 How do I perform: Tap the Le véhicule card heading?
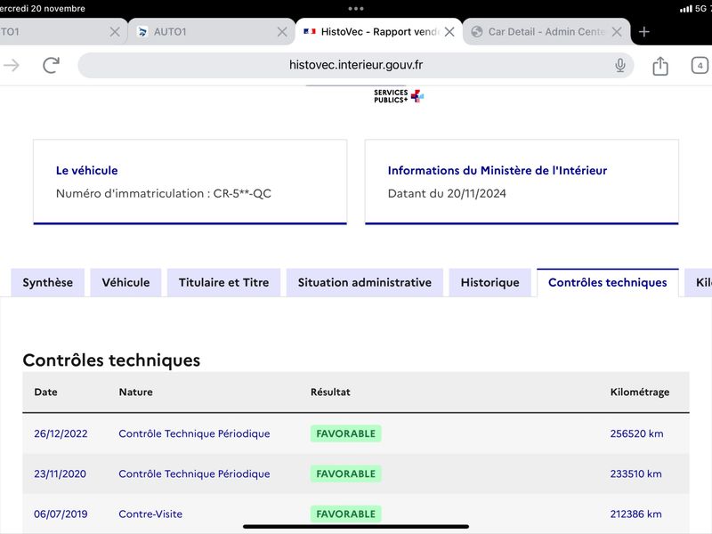tap(86, 170)
